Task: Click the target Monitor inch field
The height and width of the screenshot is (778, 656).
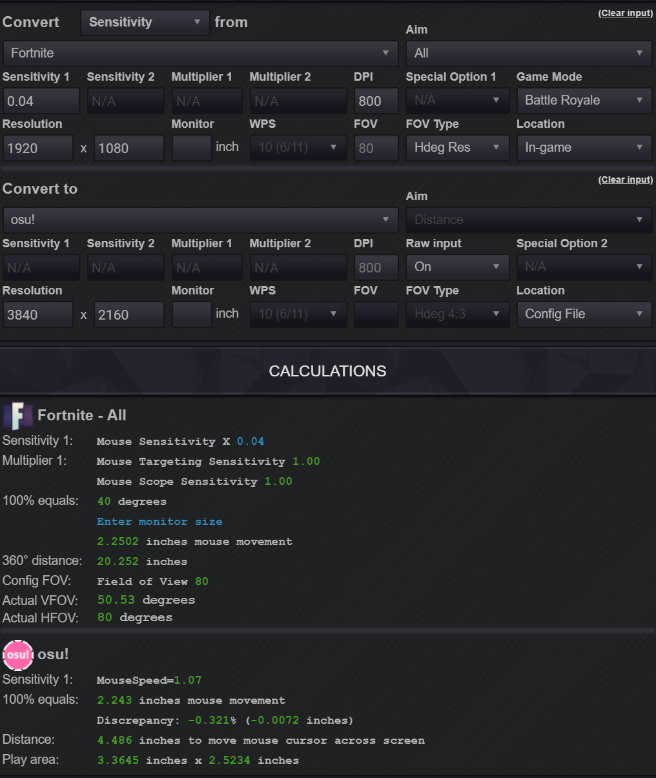Action: coord(192,315)
